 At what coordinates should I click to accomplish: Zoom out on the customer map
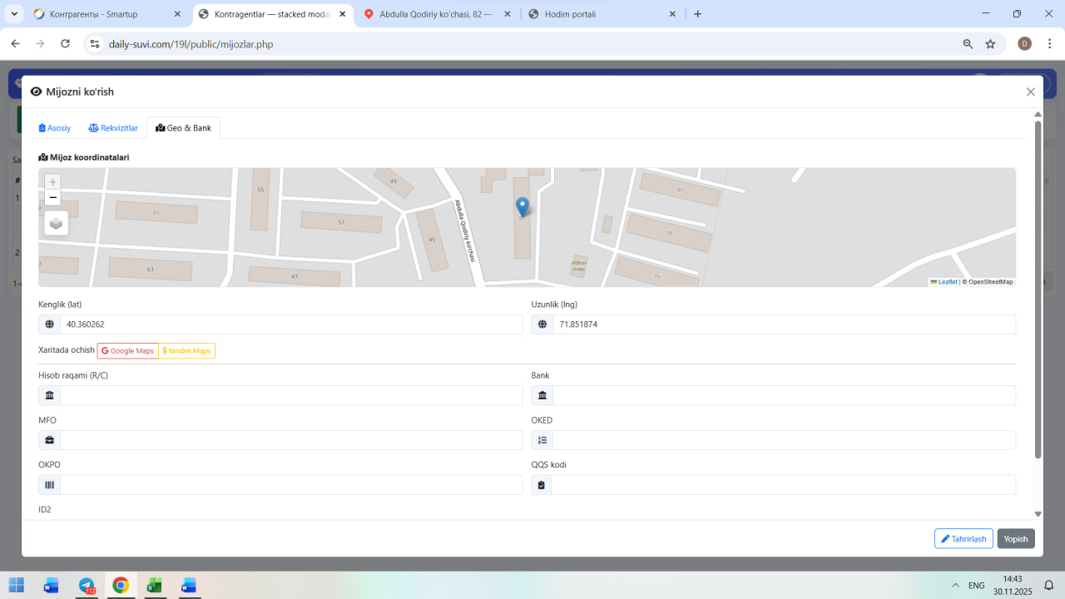click(53, 198)
